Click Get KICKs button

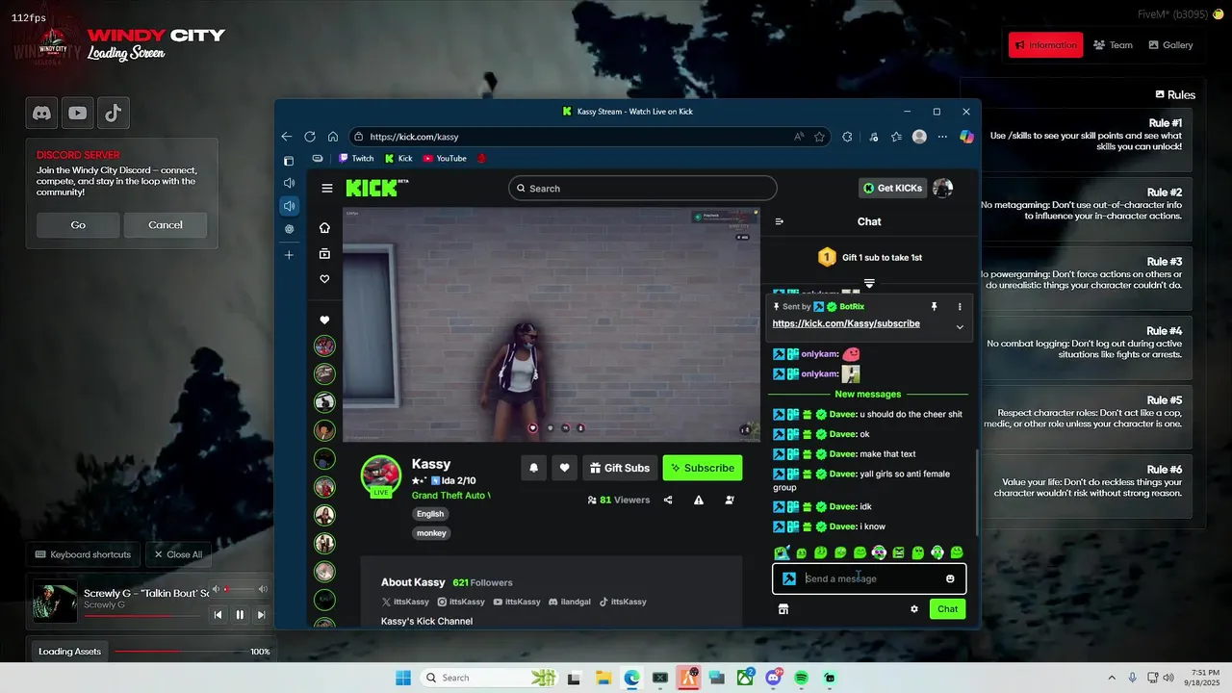pyautogui.click(x=892, y=189)
